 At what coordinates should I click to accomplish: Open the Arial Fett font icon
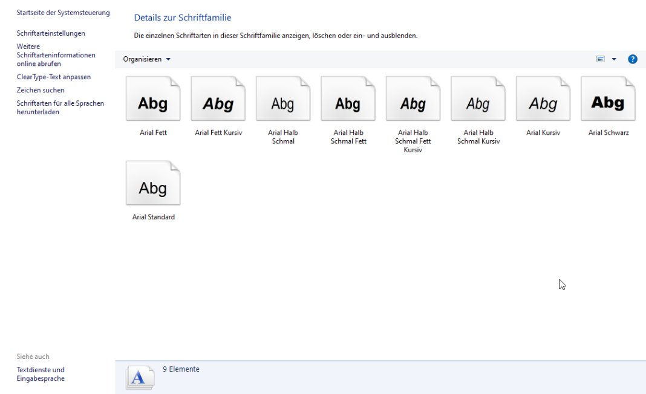pos(153,98)
